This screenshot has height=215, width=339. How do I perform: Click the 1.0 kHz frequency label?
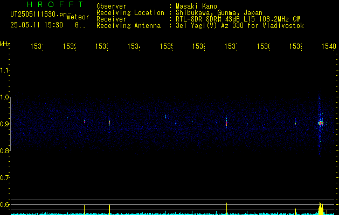4,97
